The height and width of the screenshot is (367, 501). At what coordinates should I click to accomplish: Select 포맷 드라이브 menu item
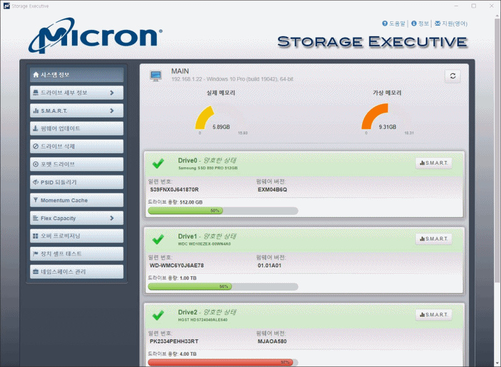point(76,164)
